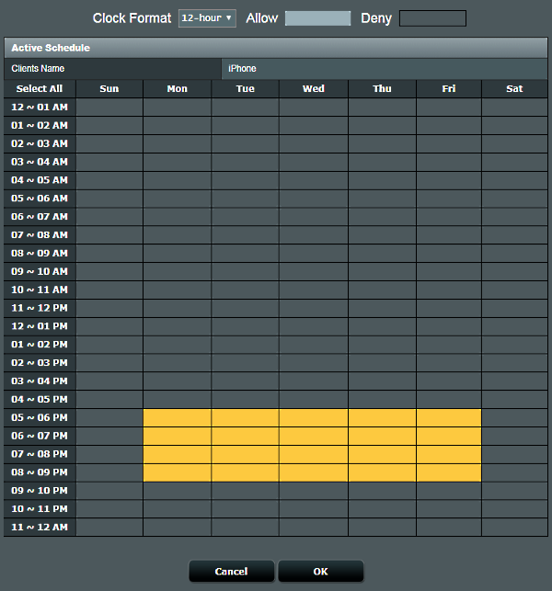Confirm the schedule with OK button

(321, 572)
